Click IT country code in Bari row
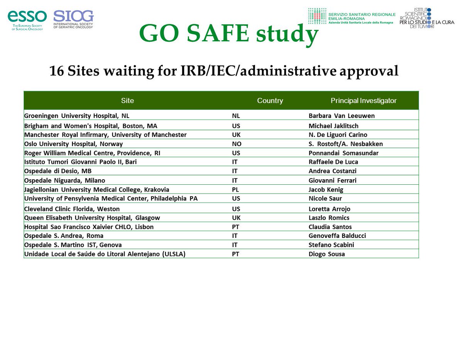463x347 pixels. [235, 162]
